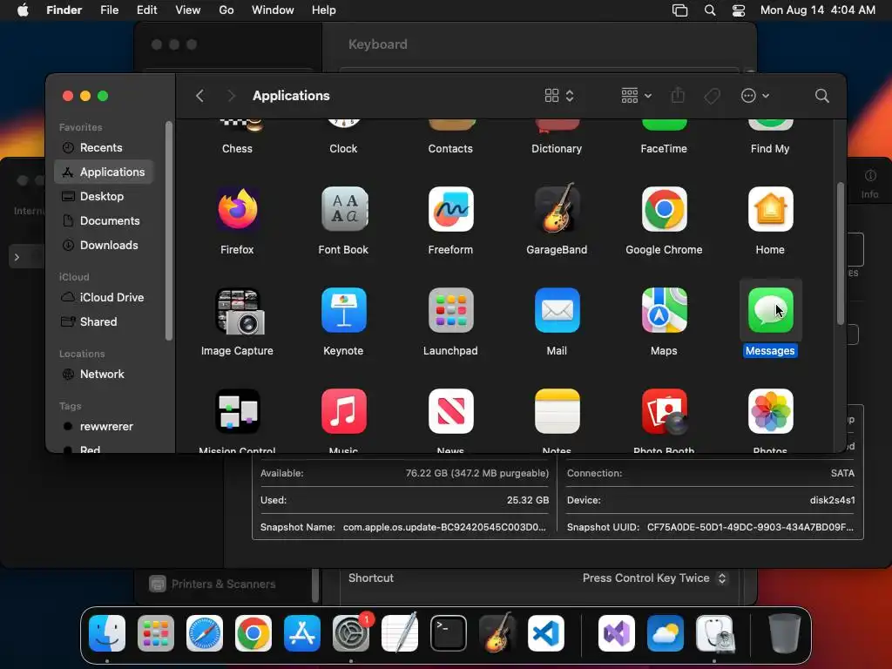892x669 pixels.
Task: Open the More actions ellipsis menu
Action: click(x=755, y=96)
